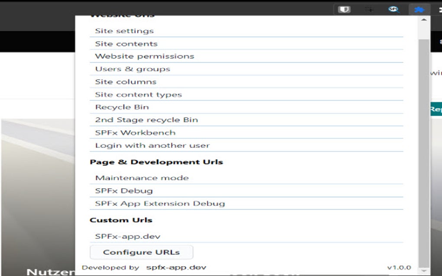
Task: Open Users & groups
Action: click(x=133, y=68)
